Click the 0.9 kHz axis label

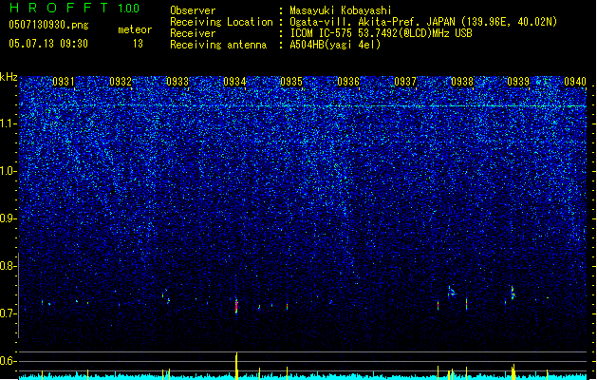click(9, 218)
